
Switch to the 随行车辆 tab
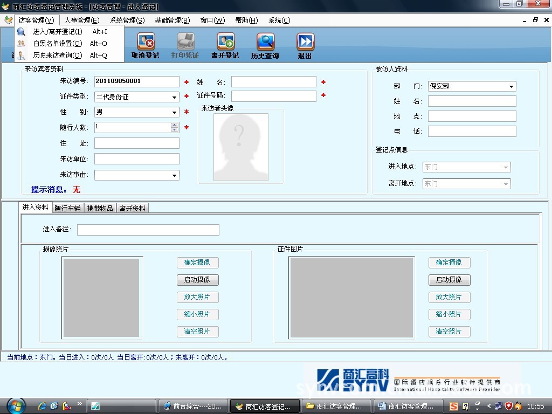(x=67, y=208)
